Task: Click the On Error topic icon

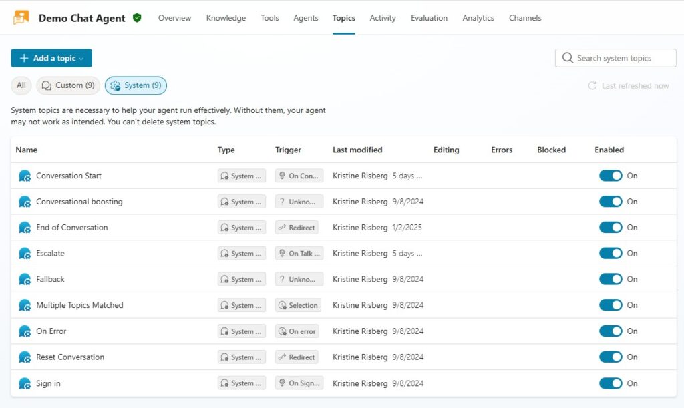Action: [x=25, y=331]
